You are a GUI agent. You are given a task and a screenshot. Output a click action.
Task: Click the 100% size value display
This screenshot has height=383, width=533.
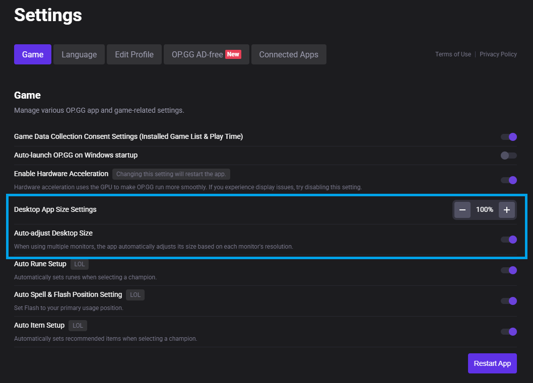[x=484, y=210]
